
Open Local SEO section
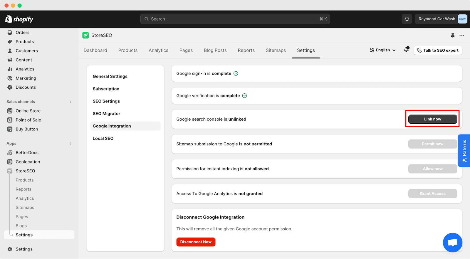[x=103, y=138]
